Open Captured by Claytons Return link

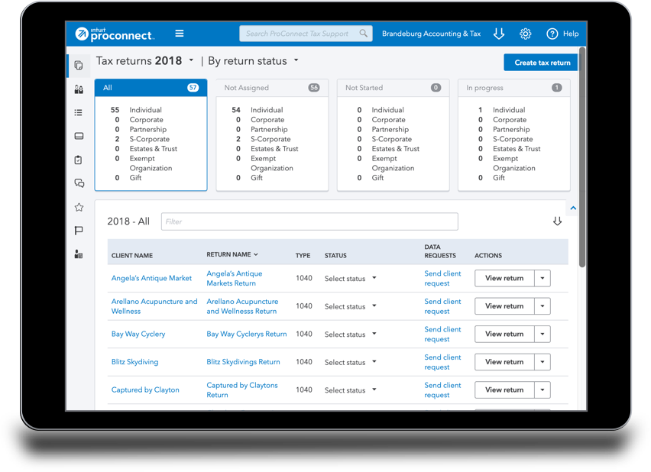pyautogui.click(x=242, y=390)
